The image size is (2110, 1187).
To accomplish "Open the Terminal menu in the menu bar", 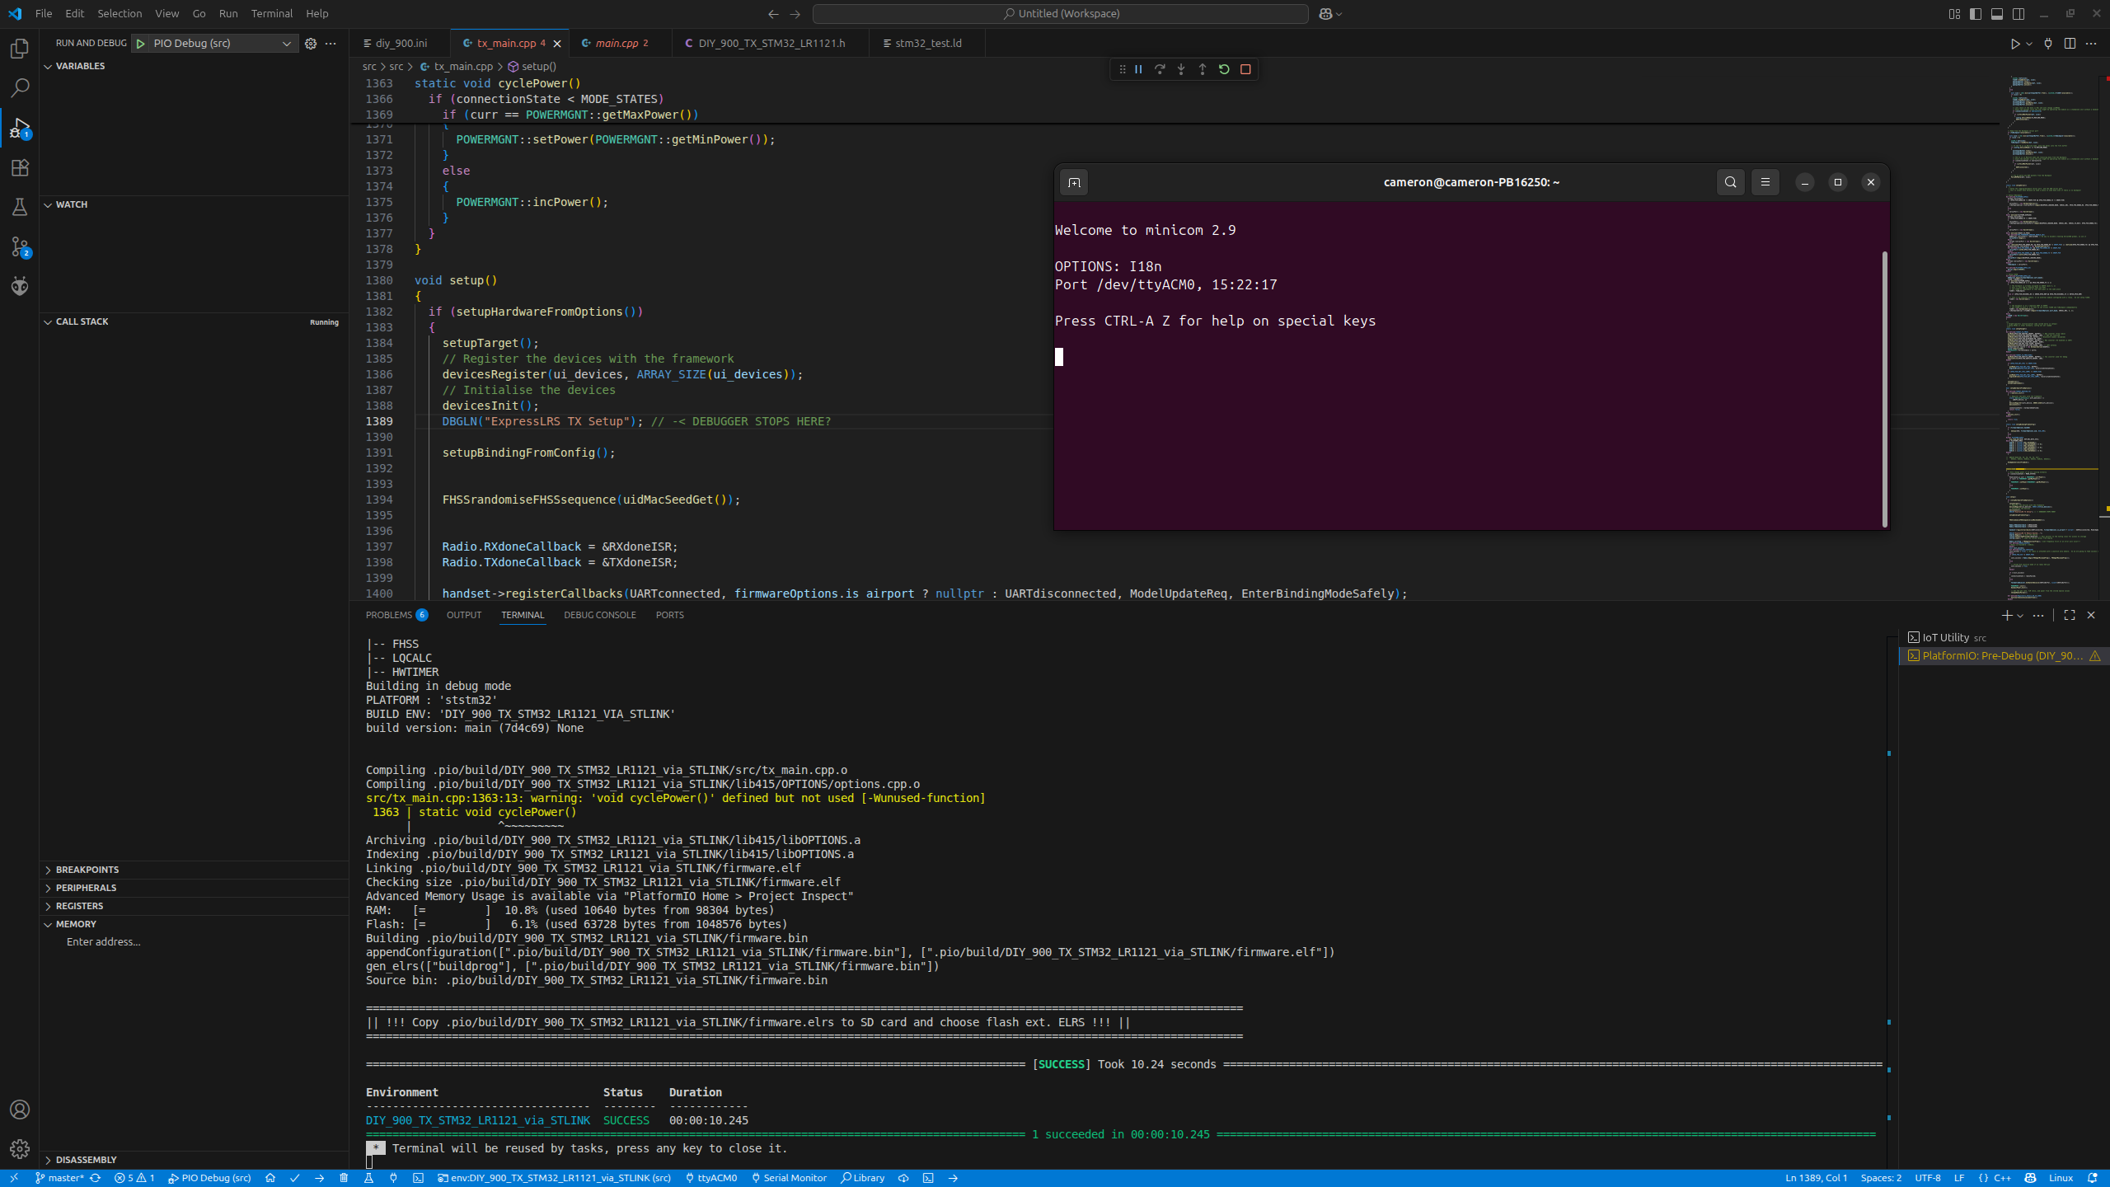I will 271,13.
